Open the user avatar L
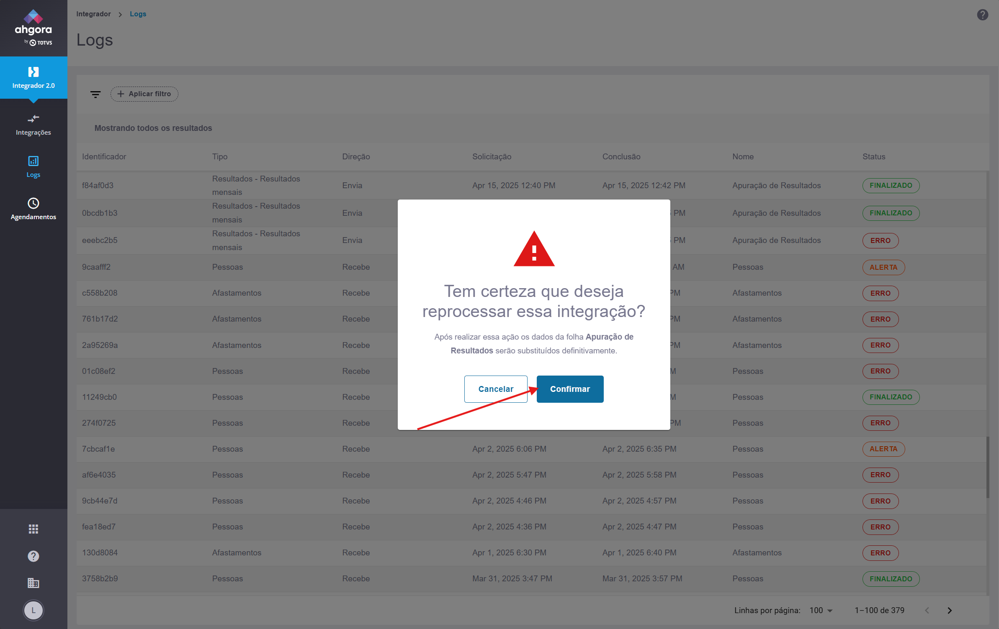This screenshot has height=629, width=999. pos(33,610)
